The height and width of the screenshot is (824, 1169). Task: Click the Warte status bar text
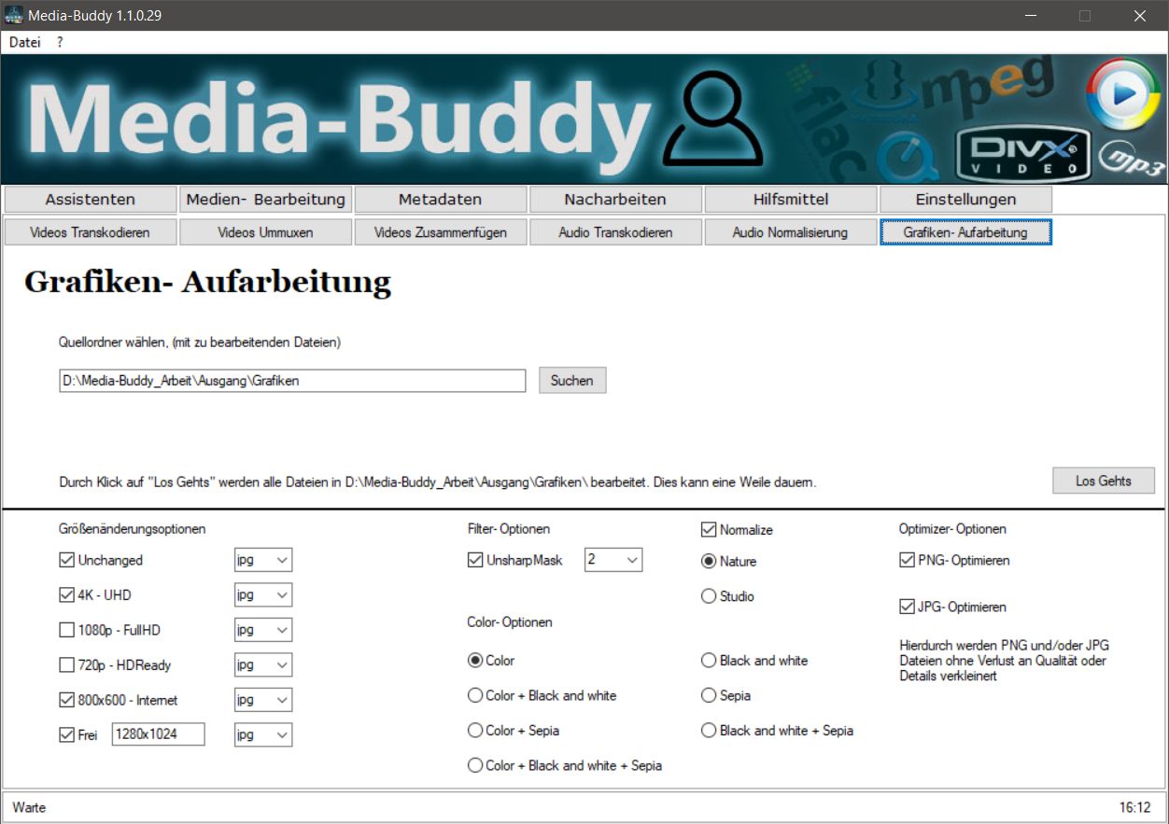point(29,807)
